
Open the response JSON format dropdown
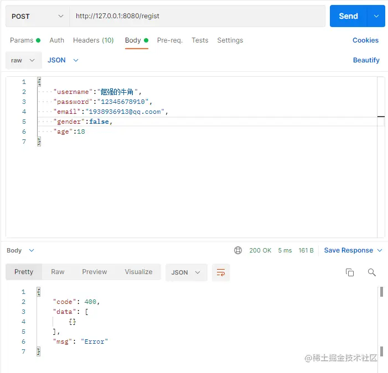(186, 272)
